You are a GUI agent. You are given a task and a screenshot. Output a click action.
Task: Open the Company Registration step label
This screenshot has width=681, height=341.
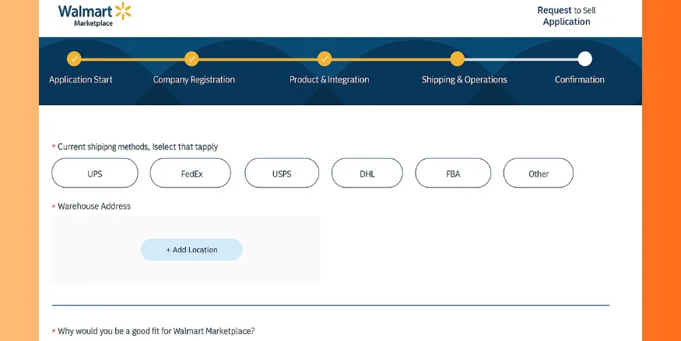tap(194, 79)
